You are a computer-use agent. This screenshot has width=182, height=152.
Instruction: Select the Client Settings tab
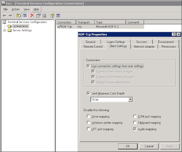118,46
